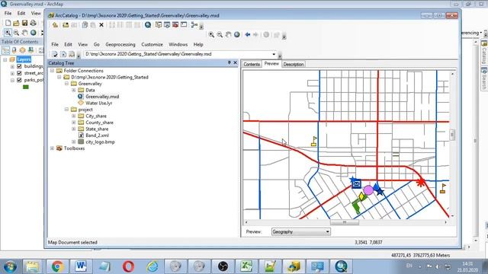The height and width of the screenshot is (274, 488).
Task: Select Zoom Out tool in ArcMap window
Action: pos(16,32)
